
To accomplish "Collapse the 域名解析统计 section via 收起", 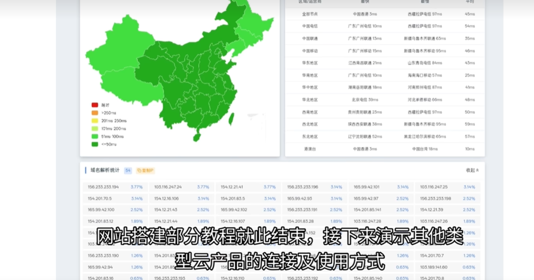I will click(x=472, y=170).
